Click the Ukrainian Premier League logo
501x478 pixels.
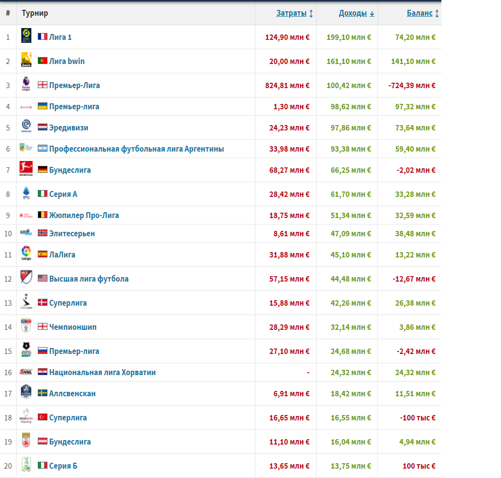click(x=26, y=107)
